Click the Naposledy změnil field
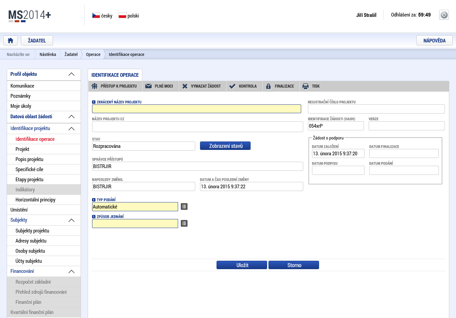The width and height of the screenshot is (456, 318). (x=144, y=186)
